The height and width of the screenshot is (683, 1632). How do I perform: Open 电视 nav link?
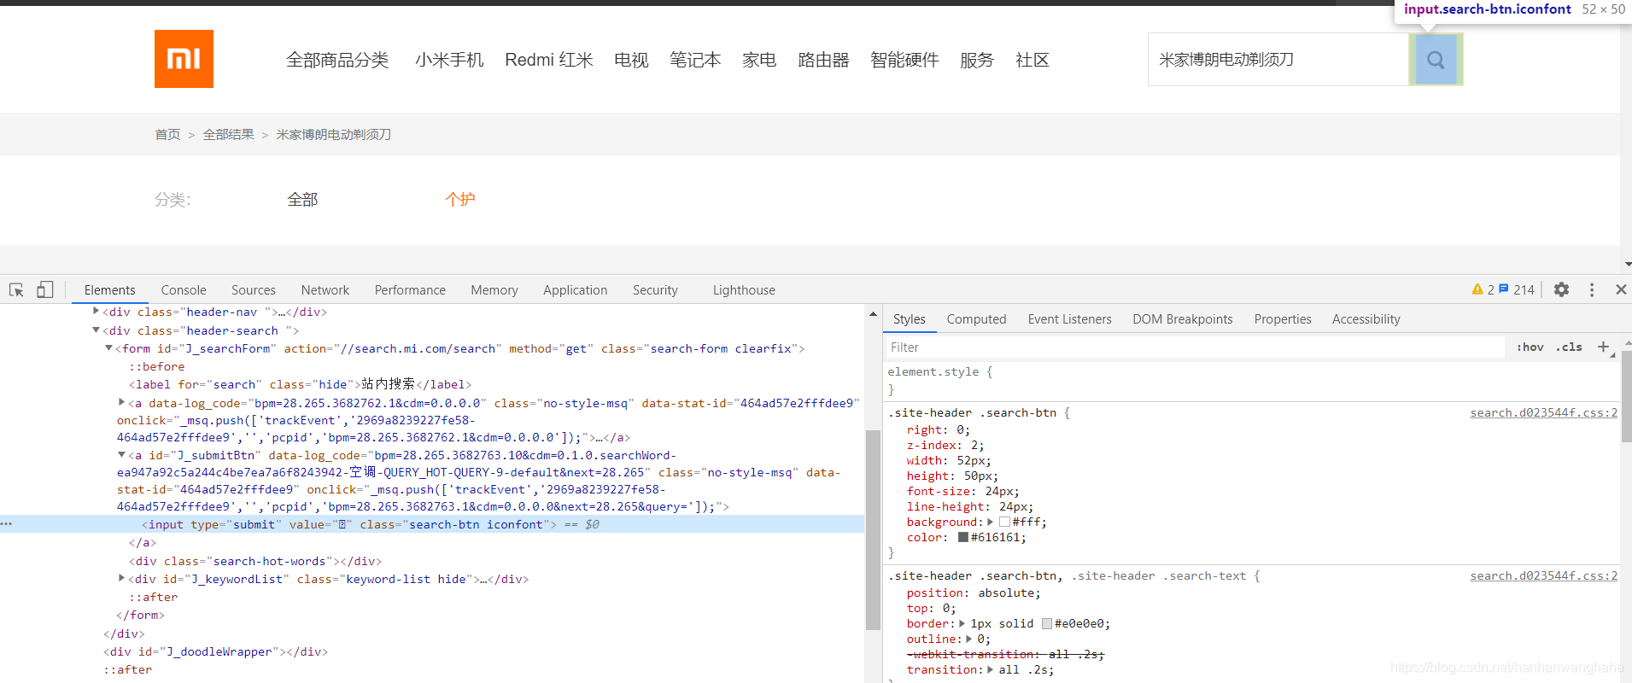(631, 60)
